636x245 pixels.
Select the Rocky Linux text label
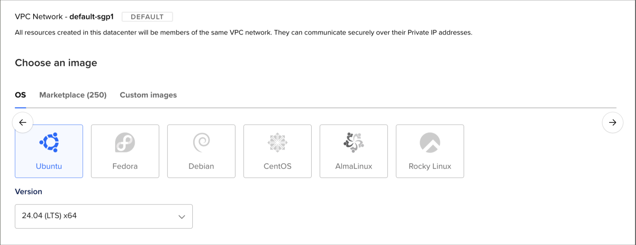click(430, 166)
